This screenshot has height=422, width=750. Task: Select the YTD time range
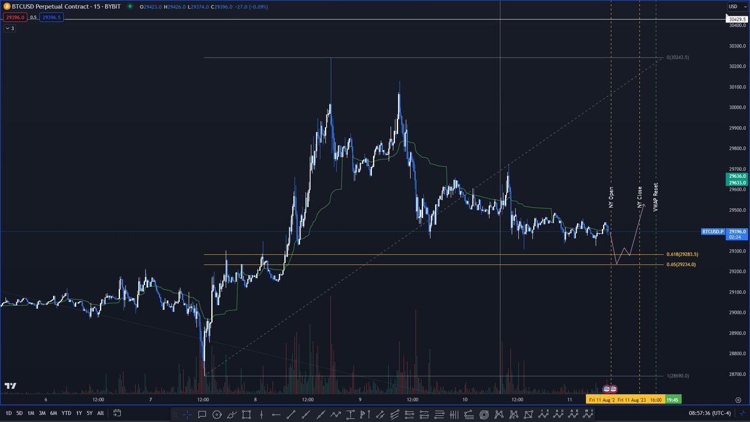pos(67,413)
